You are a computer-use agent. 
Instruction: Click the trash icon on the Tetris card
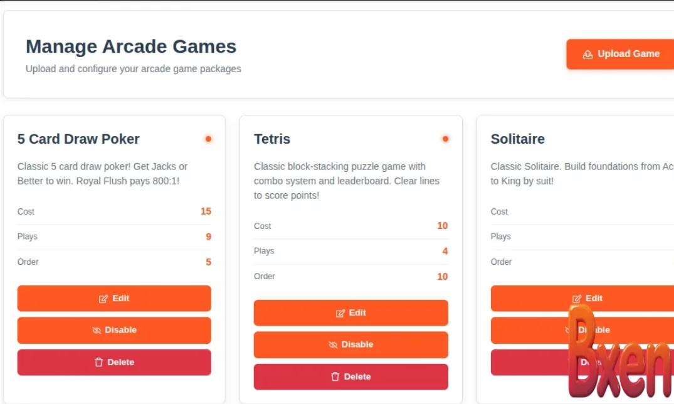(x=335, y=377)
